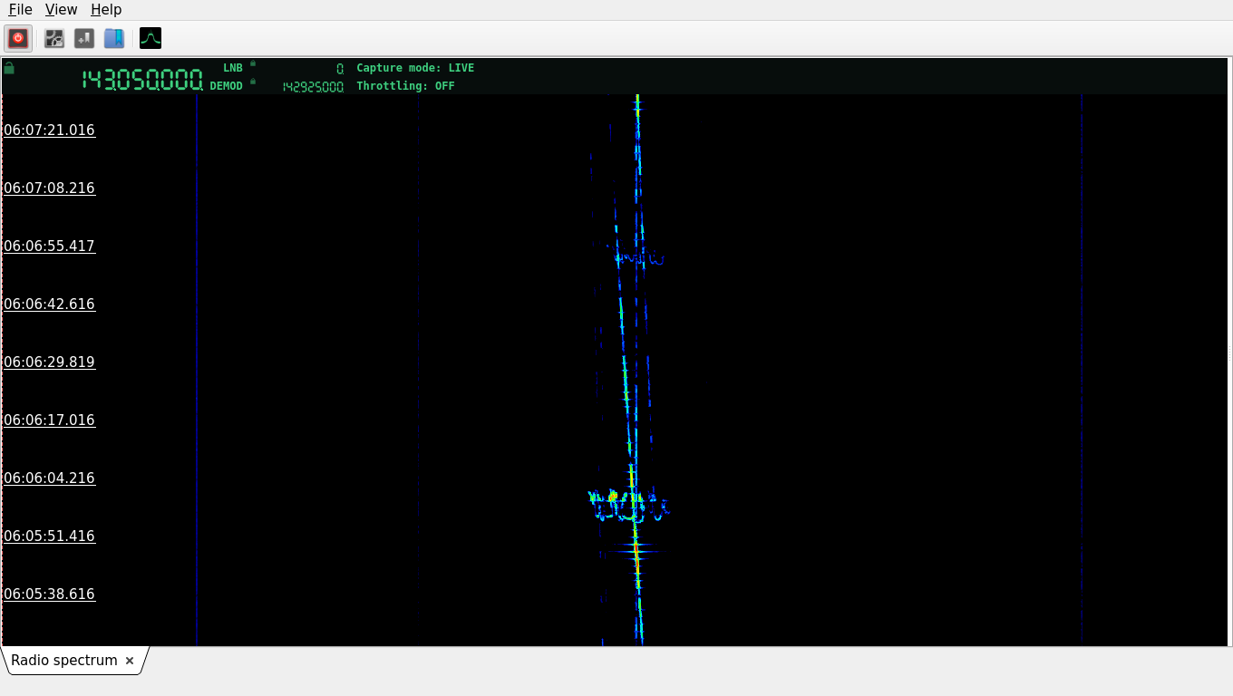Click timestamp 06:06:42.616
1233x696 pixels.
pos(49,304)
